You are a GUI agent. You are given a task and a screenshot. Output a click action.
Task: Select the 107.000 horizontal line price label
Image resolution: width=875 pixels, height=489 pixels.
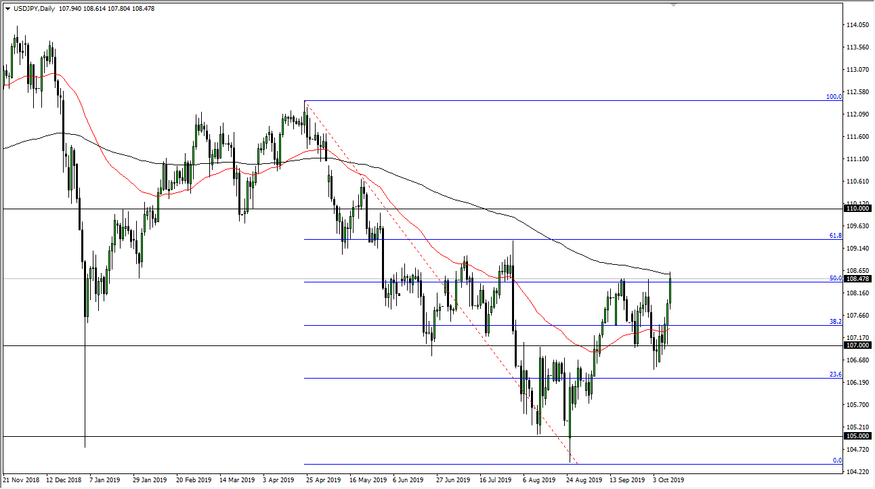pyautogui.click(x=857, y=346)
